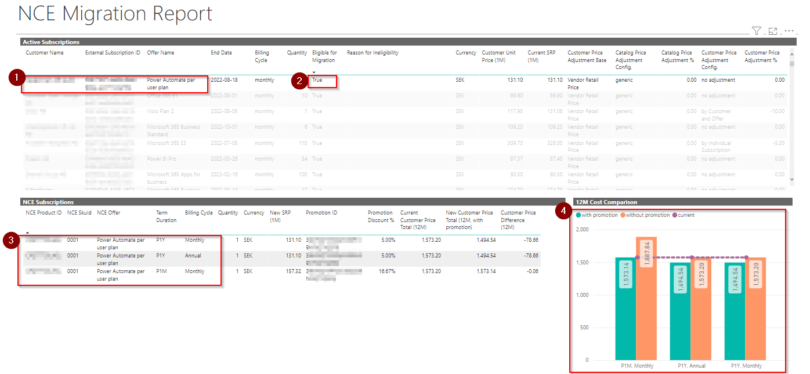Click the '12M Cost Comparison' chart title
Screen dimensions: 810x374
point(606,202)
